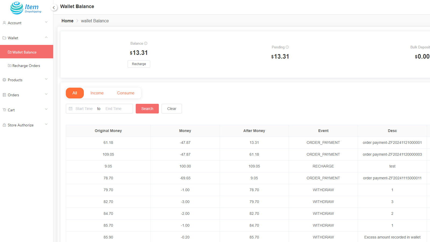Click the Account user icon
This screenshot has width=430, height=242.
point(4,23)
